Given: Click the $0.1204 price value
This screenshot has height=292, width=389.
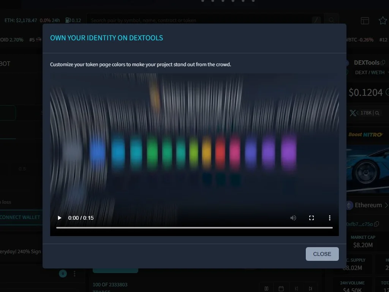Looking at the screenshot, I should tap(366, 92).
